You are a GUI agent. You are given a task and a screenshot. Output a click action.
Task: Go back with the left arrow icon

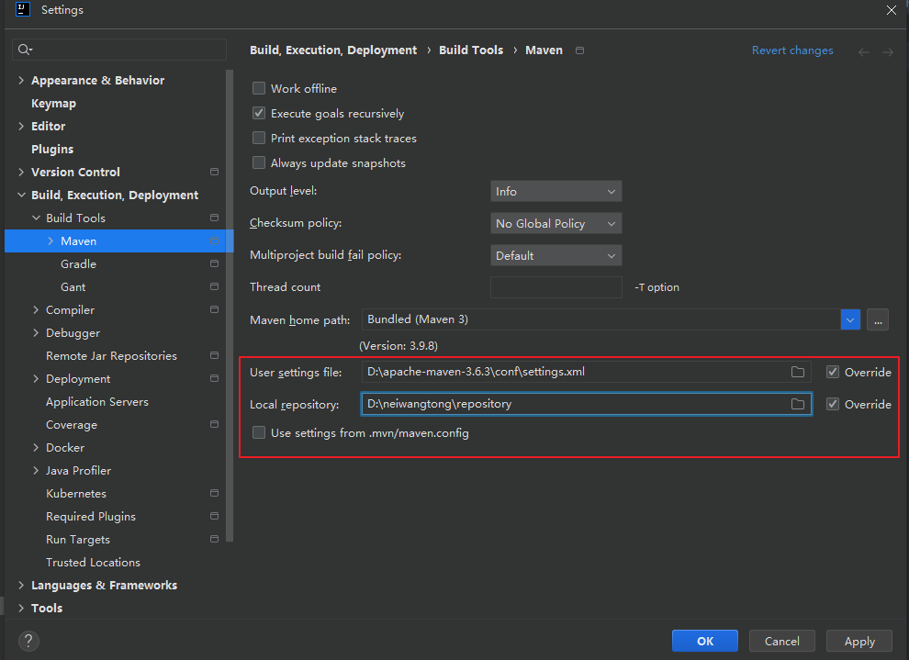(x=864, y=52)
